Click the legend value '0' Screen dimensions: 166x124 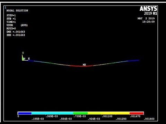18,116
